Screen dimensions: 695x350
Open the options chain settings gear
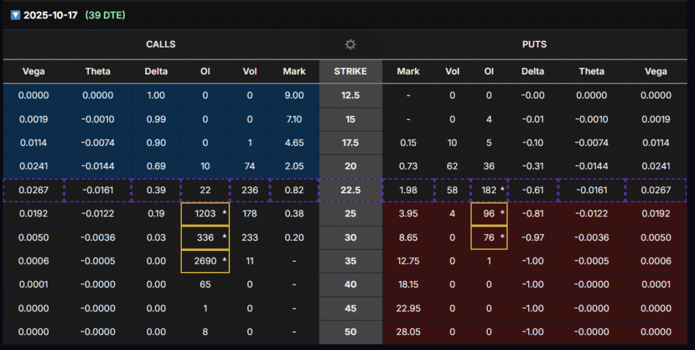point(350,44)
